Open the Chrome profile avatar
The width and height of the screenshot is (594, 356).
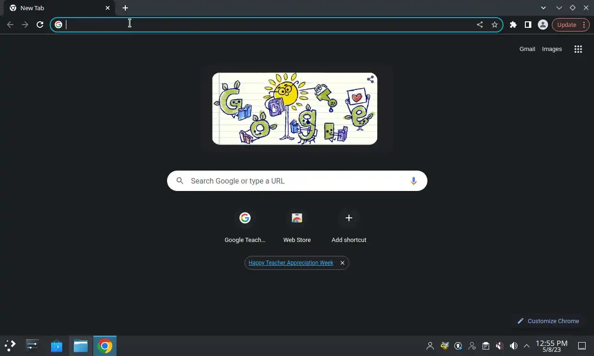[x=542, y=25]
